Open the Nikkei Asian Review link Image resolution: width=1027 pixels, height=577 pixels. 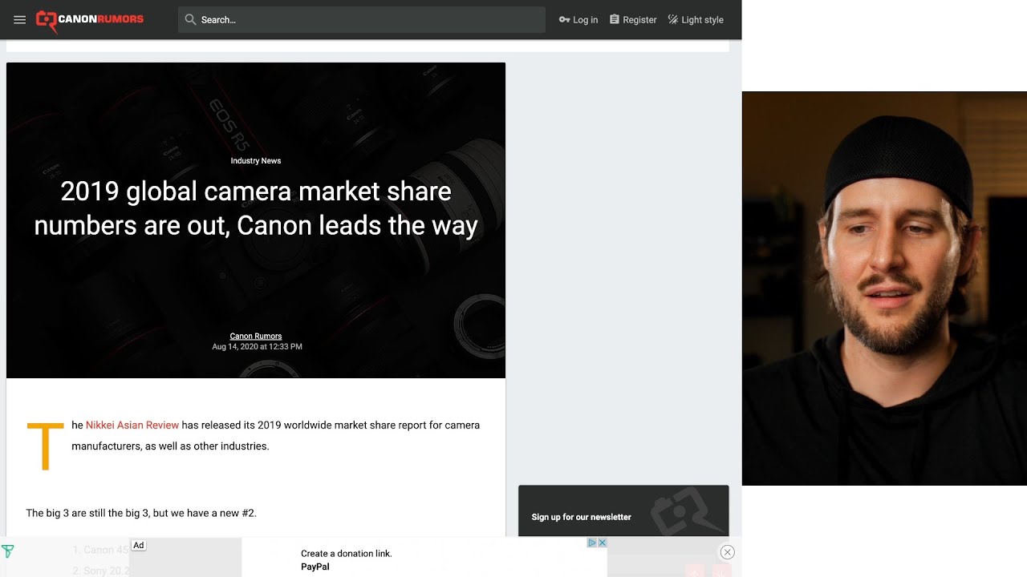[x=132, y=426]
